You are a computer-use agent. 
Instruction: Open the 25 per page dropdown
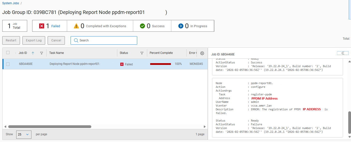(x=24, y=135)
